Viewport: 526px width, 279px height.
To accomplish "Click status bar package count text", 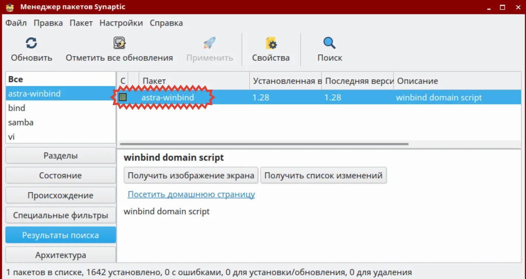I will tap(209, 273).
